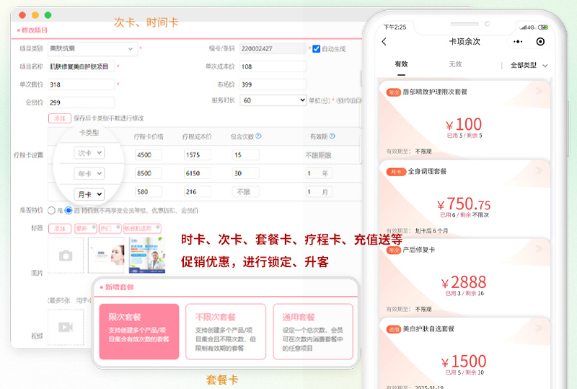Image resolution: width=577 pixels, height=389 pixels.
Task: Open the 服务时长 dropdown showing 60
Action: pyautogui.click(x=273, y=100)
